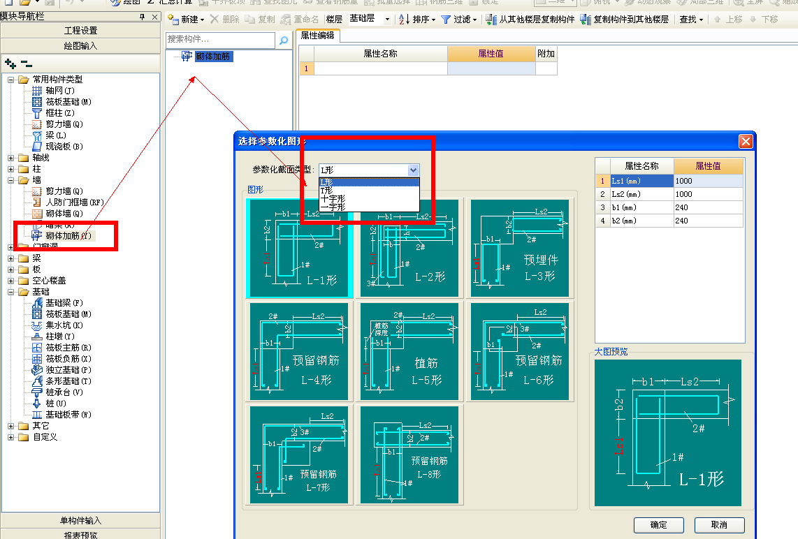Click the 取消 button
This screenshot has width=798, height=539.
point(719,525)
